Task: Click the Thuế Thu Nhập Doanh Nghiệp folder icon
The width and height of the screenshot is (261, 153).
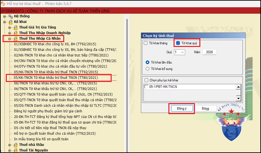Action: click(x=15, y=33)
